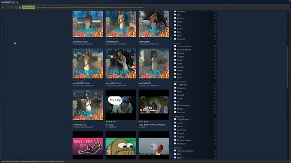Image resolution: width=291 pixels, height=163 pixels.
Task: Check the Realism Versus mode checkbox
Action: coord(175,140)
